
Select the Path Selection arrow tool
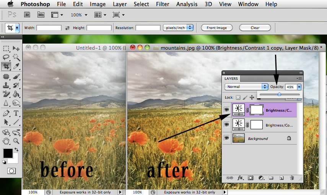tap(6, 122)
